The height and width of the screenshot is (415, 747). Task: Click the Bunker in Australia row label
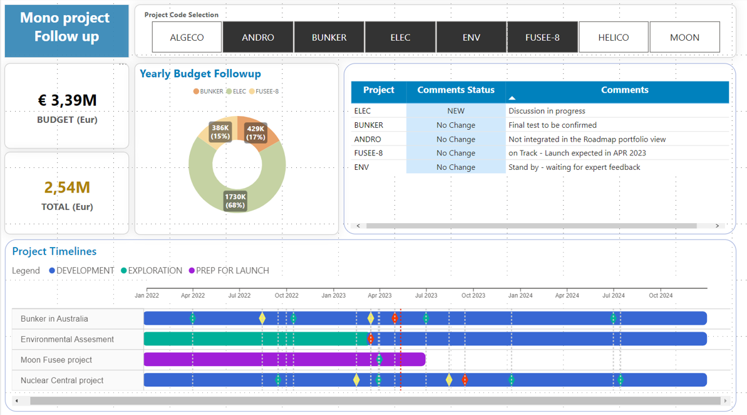point(54,318)
